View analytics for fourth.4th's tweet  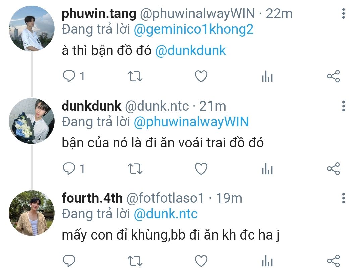[267, 261]
